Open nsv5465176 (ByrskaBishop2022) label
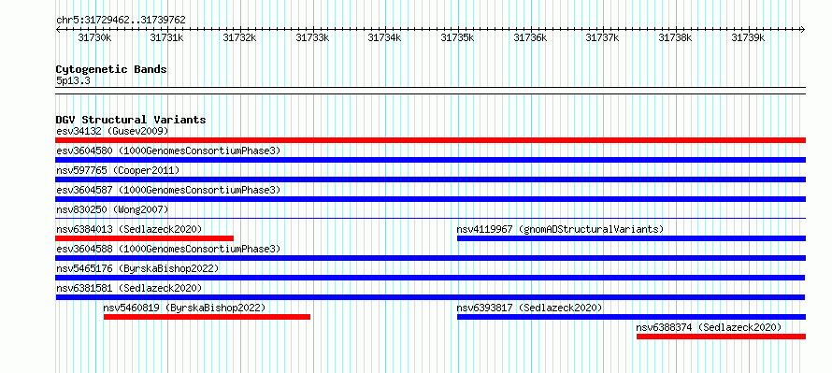The image size is (832, 373). (x=137, y=268)
